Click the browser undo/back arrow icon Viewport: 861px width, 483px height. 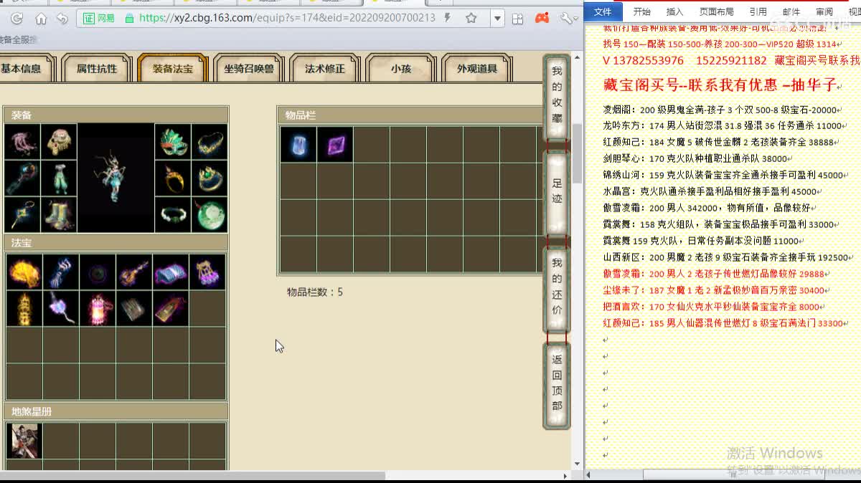[x=62, y=19]
